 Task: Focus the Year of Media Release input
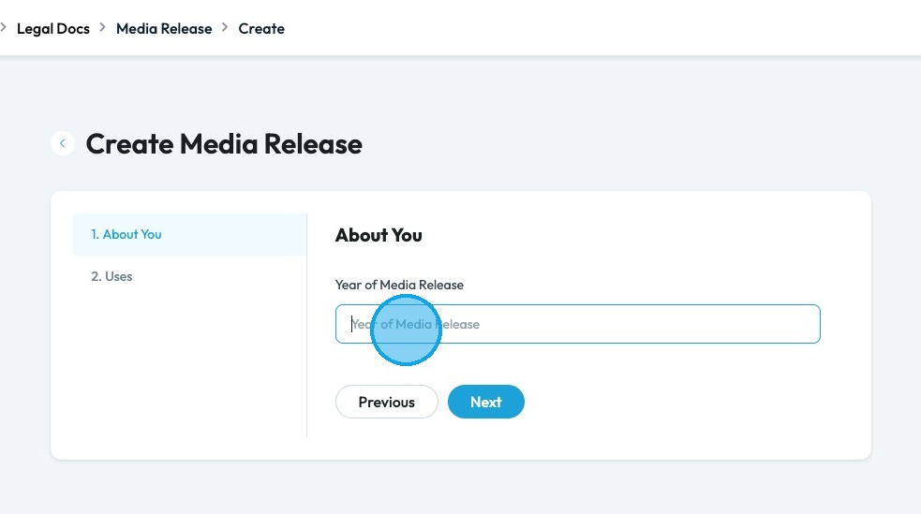pos(577,324)
